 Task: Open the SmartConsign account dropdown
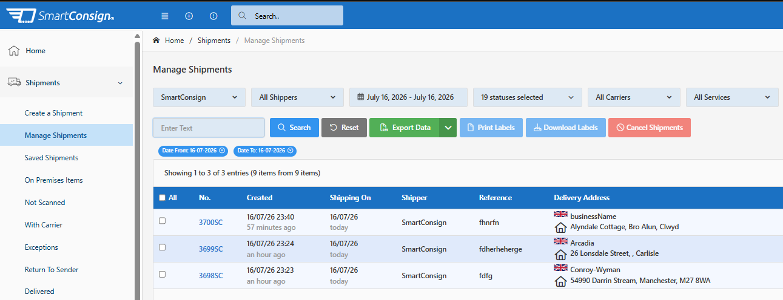coord(199,97)
